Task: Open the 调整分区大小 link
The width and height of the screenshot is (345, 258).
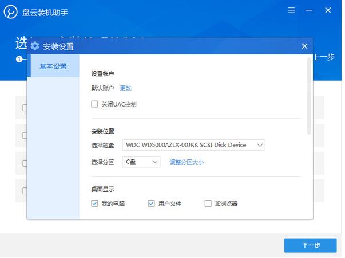Action: [187, 162]
